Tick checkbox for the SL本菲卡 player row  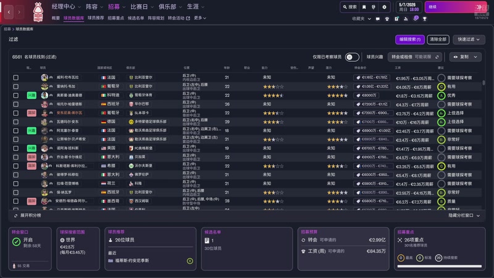tap(16, 113)
